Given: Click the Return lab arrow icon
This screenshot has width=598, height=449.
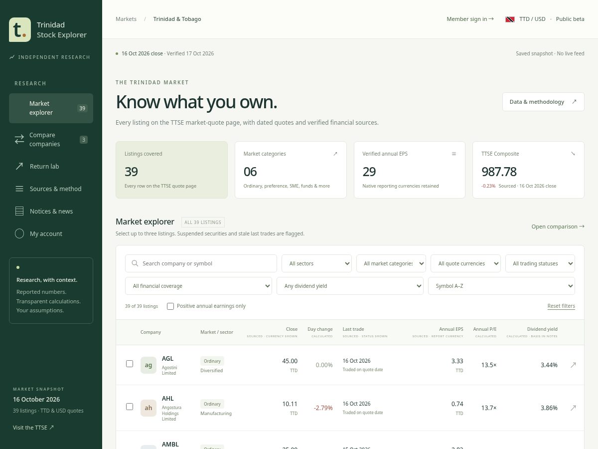Looking at the screenshot, I should pyautogui.click(x=19, y=166).
